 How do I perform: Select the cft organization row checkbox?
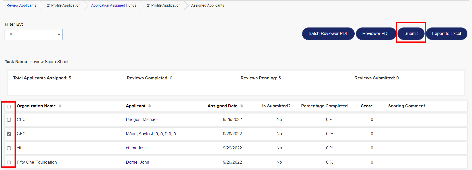(x=9, y=148)
